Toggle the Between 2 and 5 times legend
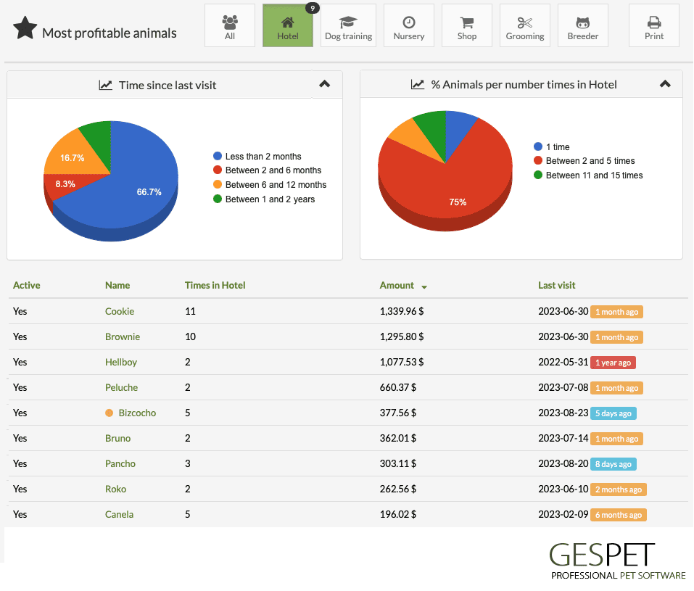The image size is (694, 591). click(584, 161)
